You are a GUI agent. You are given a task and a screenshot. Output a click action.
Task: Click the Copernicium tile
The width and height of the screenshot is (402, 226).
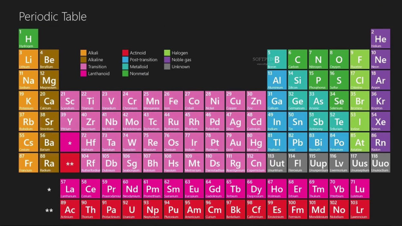point(256,163)
